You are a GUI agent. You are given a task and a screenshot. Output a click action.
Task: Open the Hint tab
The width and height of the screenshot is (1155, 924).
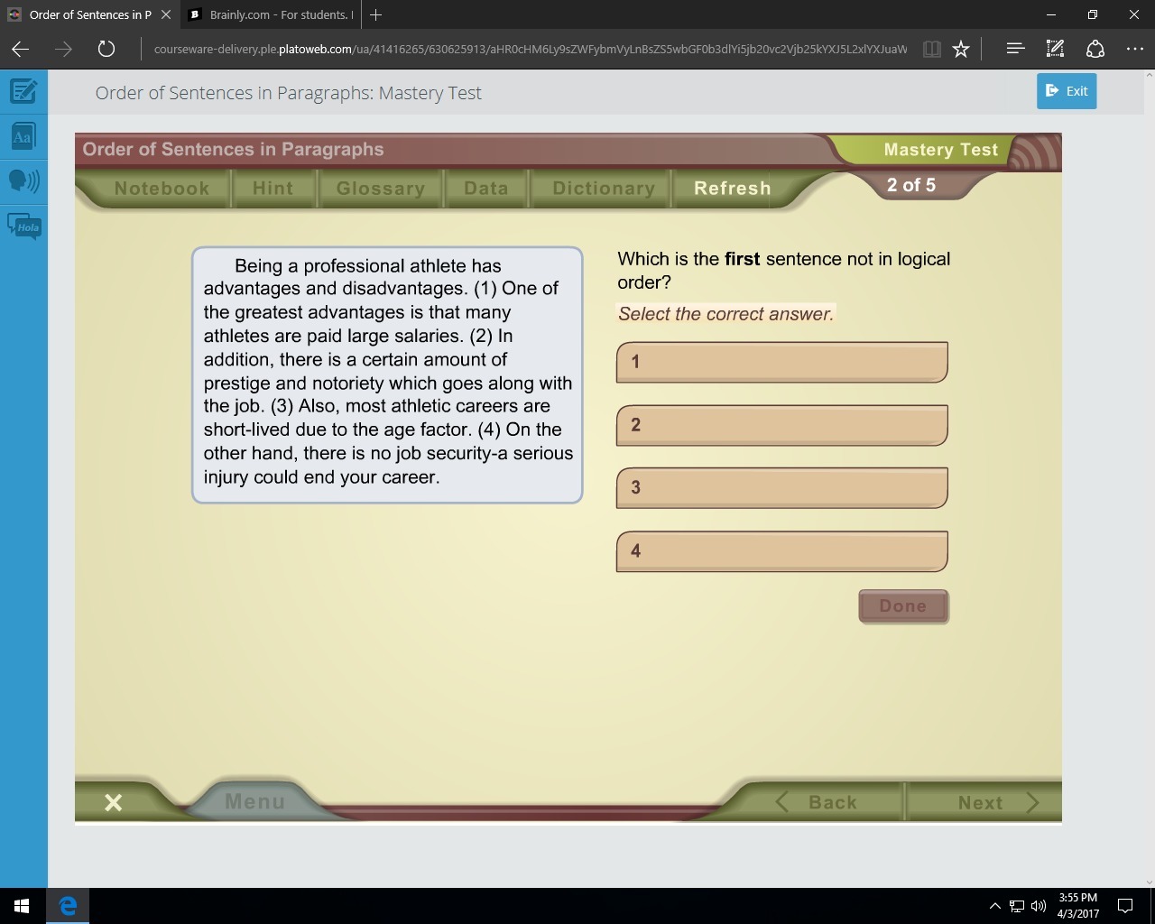(273, 189)
